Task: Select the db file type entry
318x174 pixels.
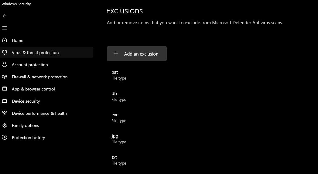Action: 118,96
